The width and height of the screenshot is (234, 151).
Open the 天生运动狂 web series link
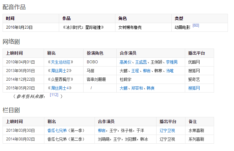(x=61, y=62)
